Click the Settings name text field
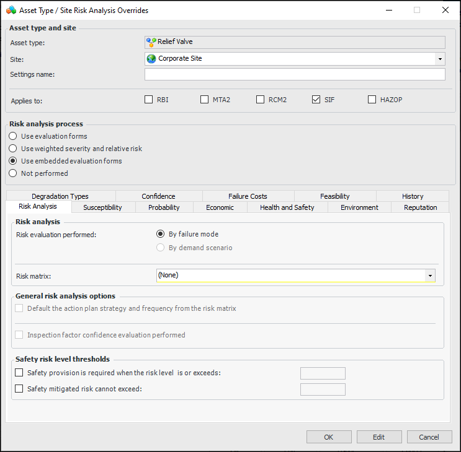The height and width of the screenshot is (452, 461). (295, 74)
